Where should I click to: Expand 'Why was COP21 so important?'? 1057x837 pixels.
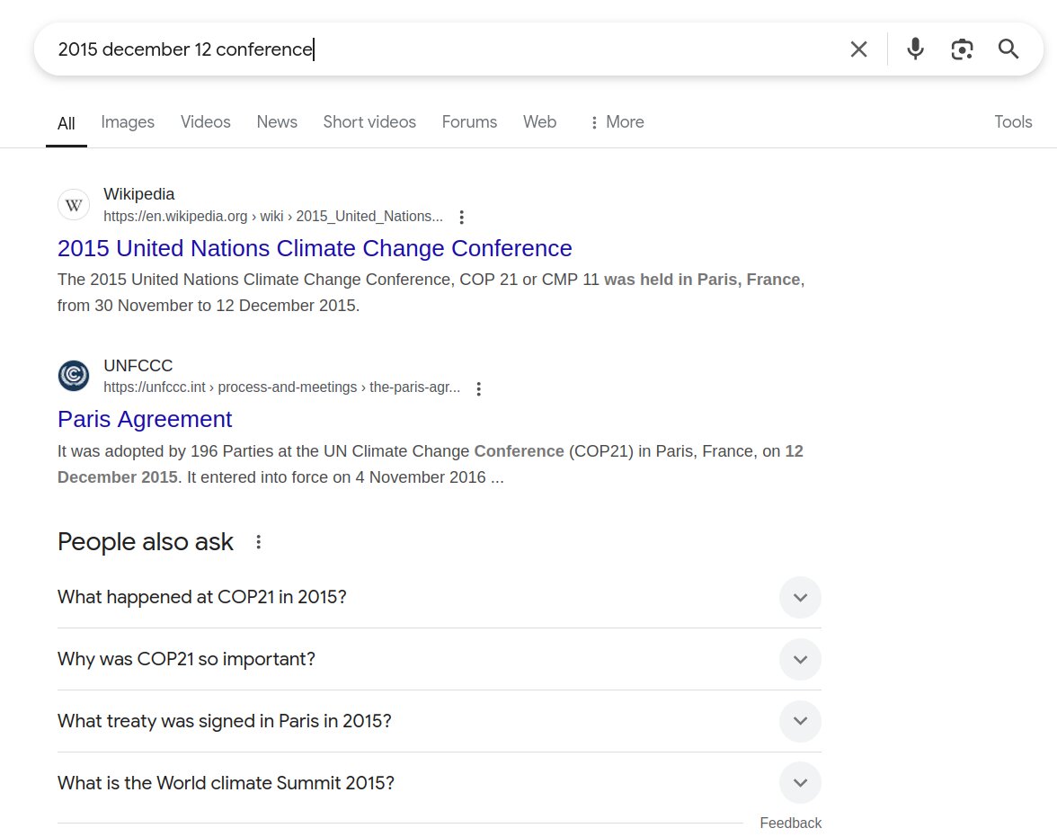799,659
